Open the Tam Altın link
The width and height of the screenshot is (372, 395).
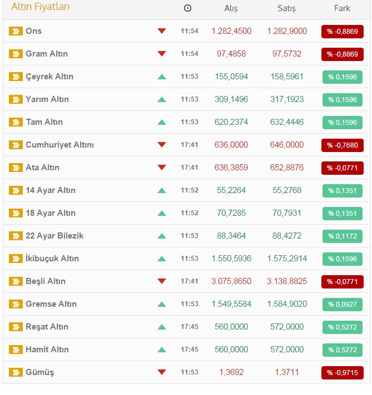coord(44,122)
